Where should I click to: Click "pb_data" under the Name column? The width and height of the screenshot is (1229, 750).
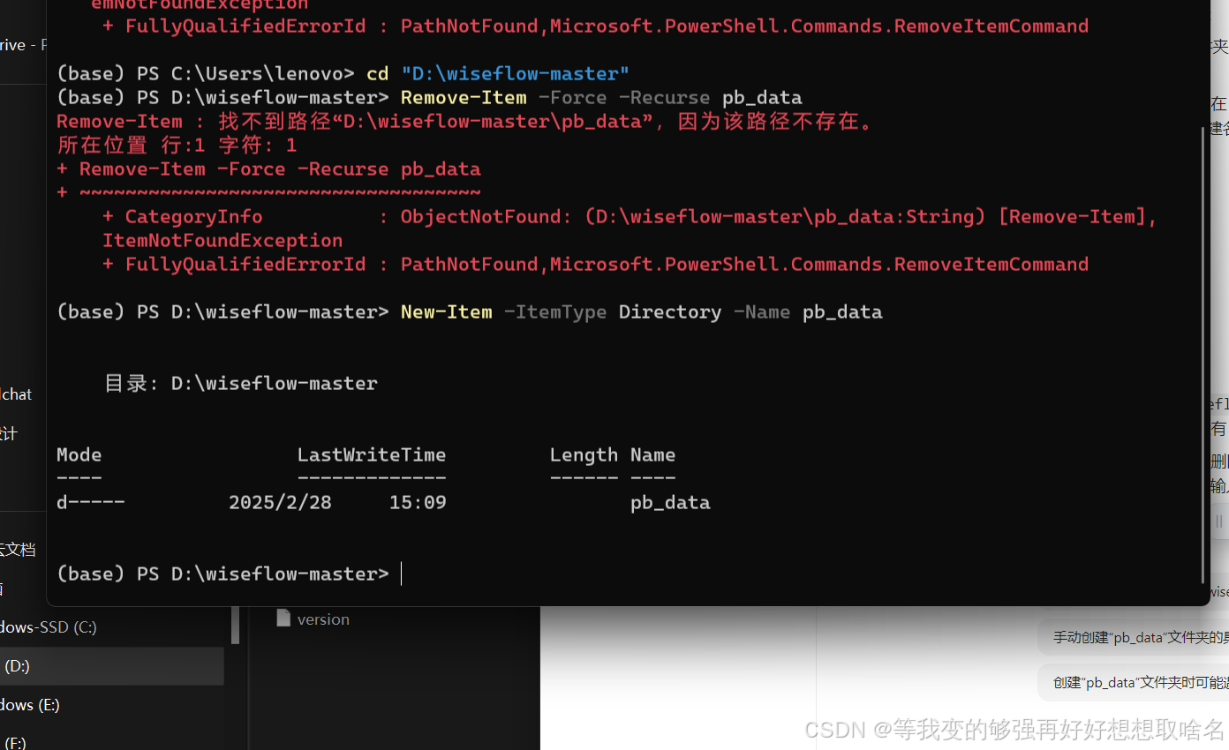pyautogui.click(x=669, y=502)
